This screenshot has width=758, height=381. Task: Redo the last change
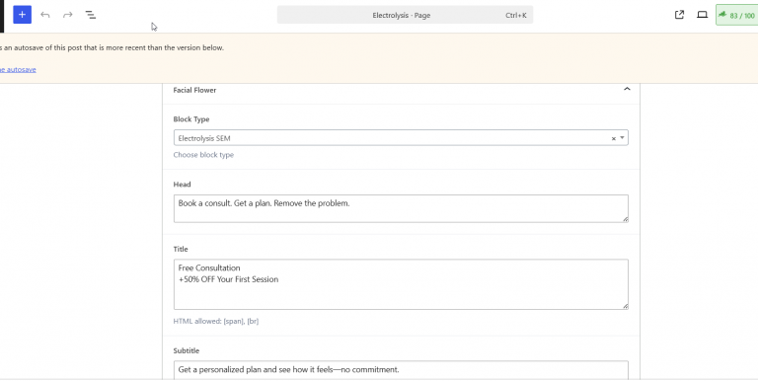point(68,15)
